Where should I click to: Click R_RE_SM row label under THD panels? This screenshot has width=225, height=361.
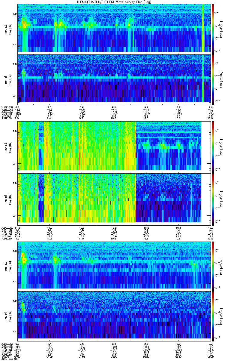6,239
